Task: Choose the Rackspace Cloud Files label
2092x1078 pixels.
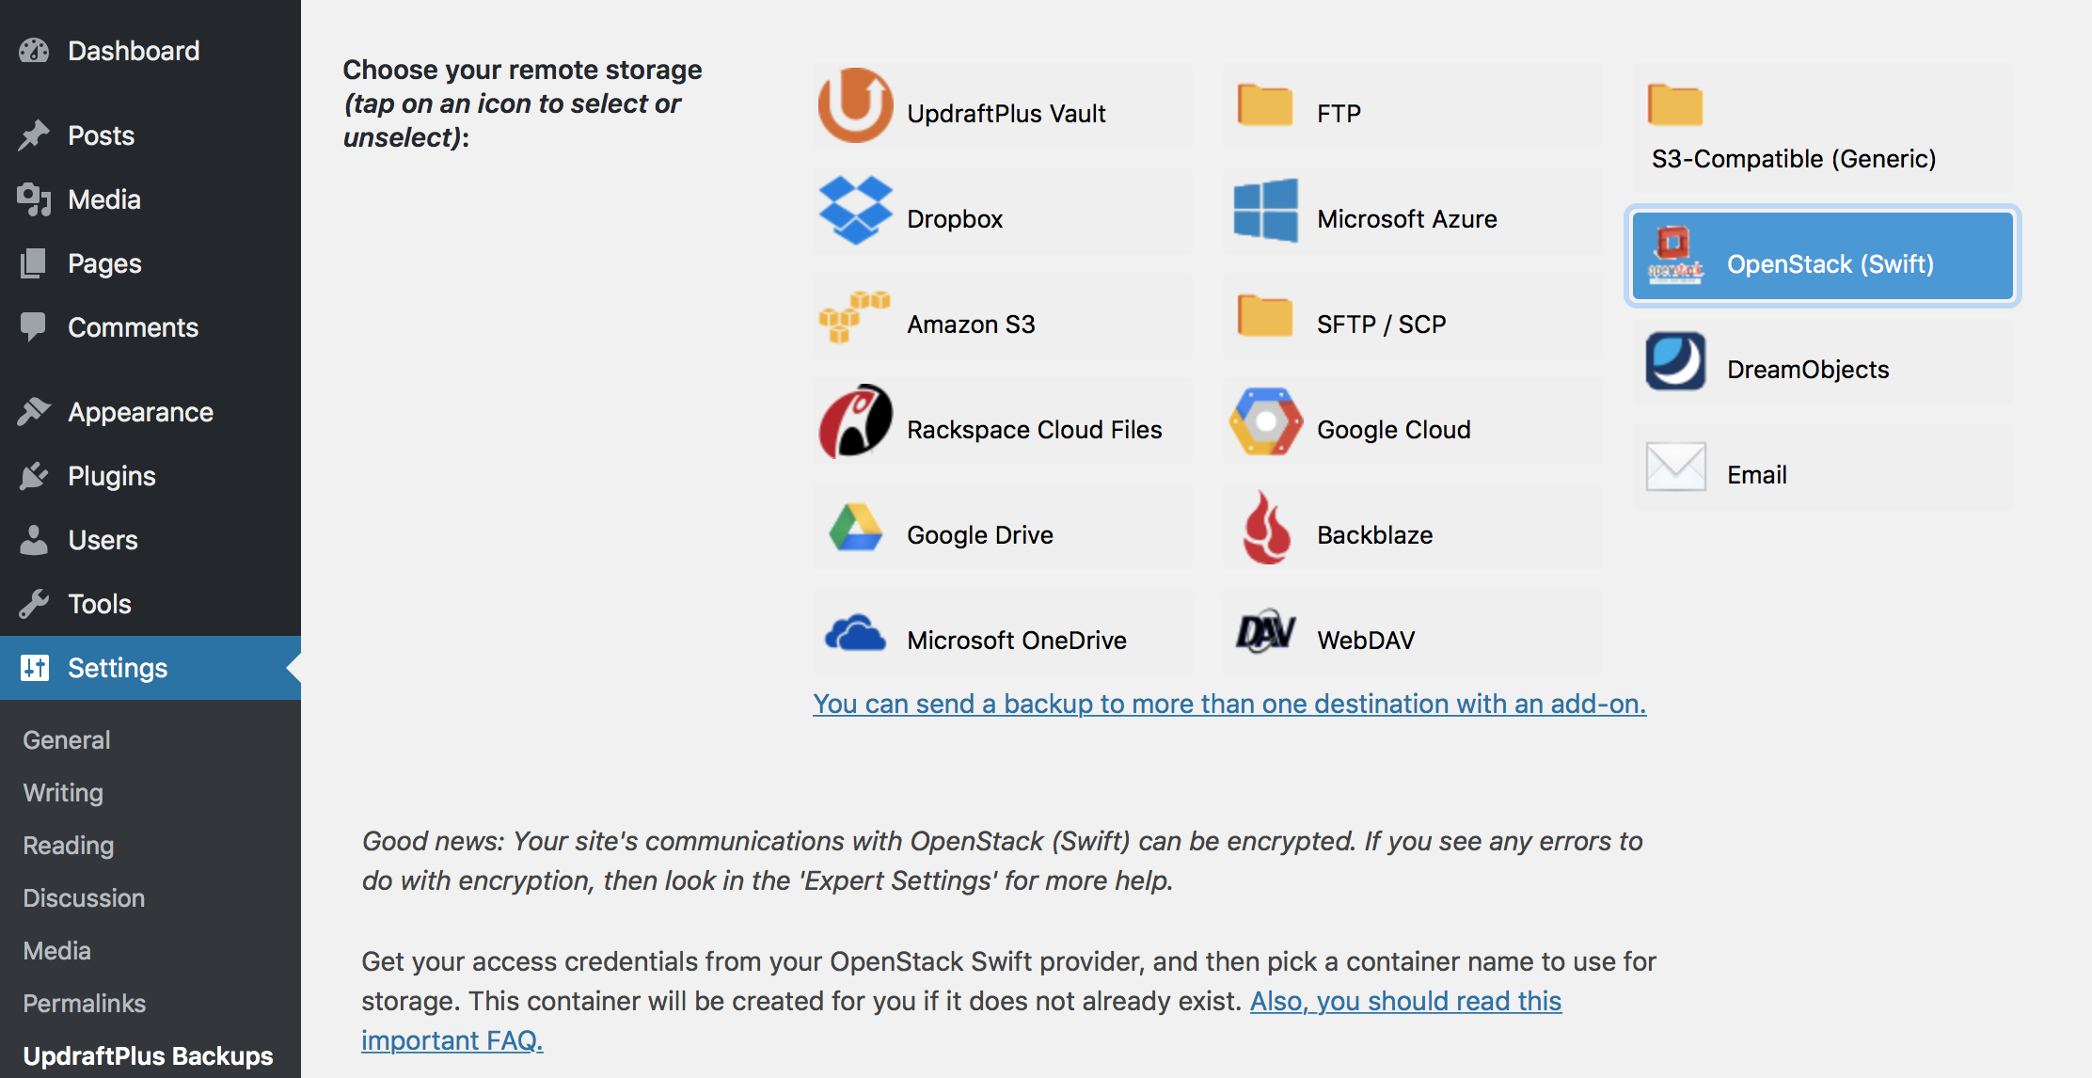Action: tap(1035, 430)
